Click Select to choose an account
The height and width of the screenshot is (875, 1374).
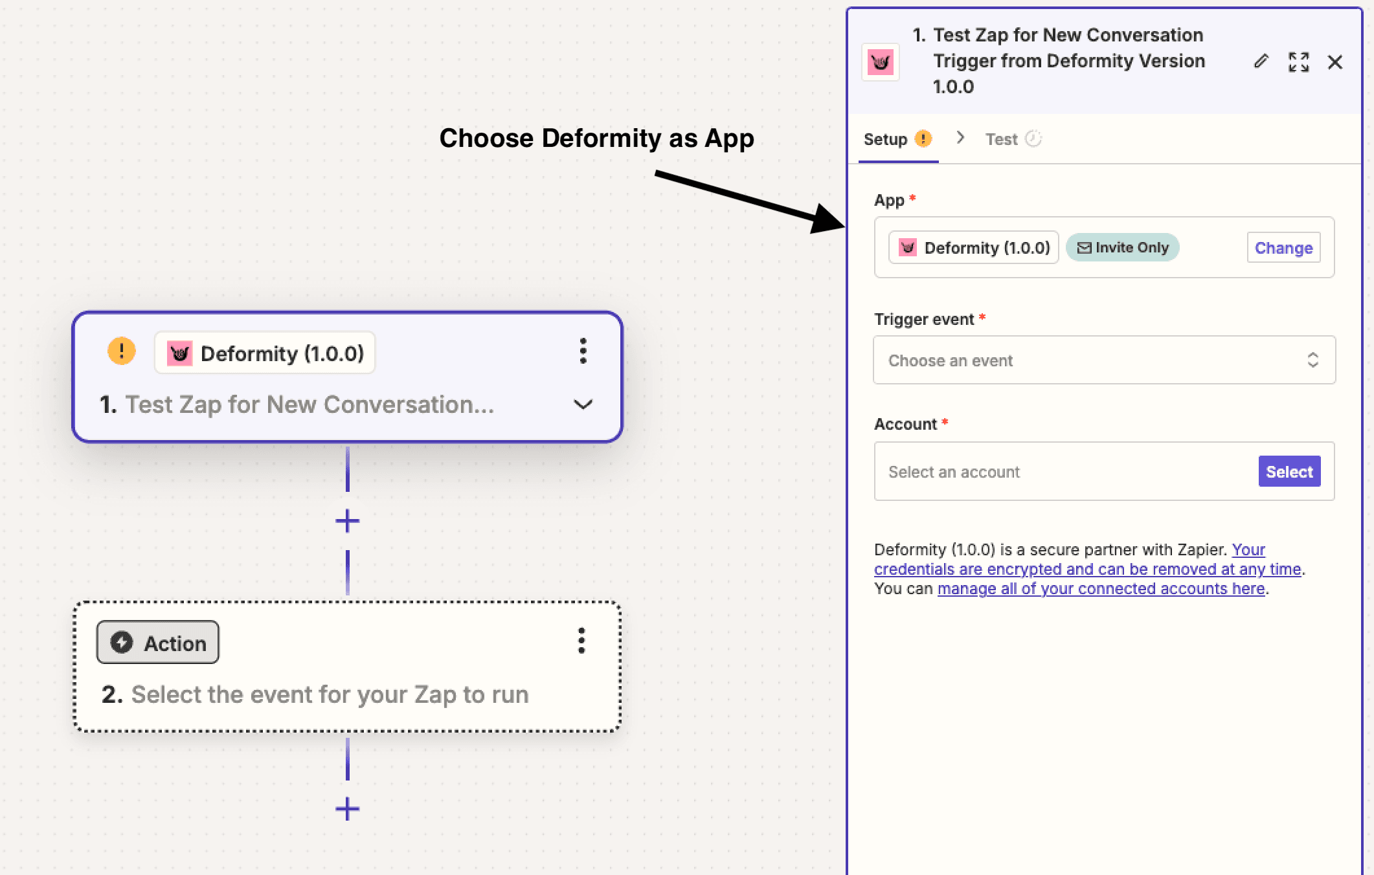click(1289, 471)
